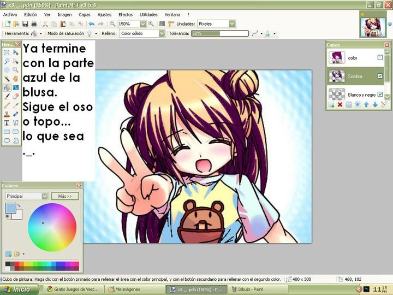The height and width of the screenshot is (295, 393).
Task: Click inside the color wheel
Action: 52,227
